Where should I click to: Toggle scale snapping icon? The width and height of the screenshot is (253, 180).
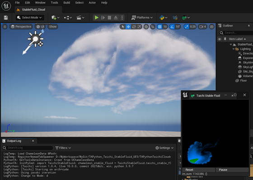186,27
